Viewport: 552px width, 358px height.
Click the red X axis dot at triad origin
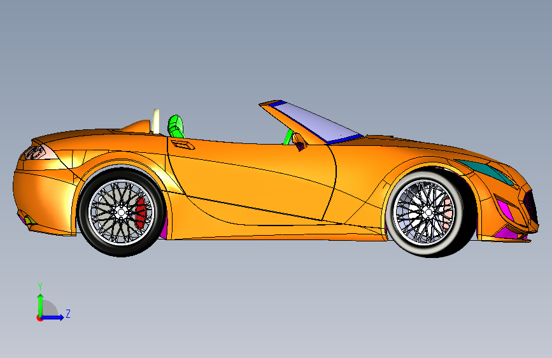[39, 318]
